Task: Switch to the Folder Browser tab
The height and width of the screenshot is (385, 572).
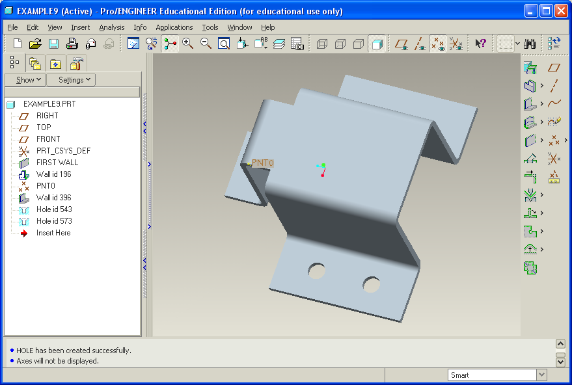Action: click(34, 63)
